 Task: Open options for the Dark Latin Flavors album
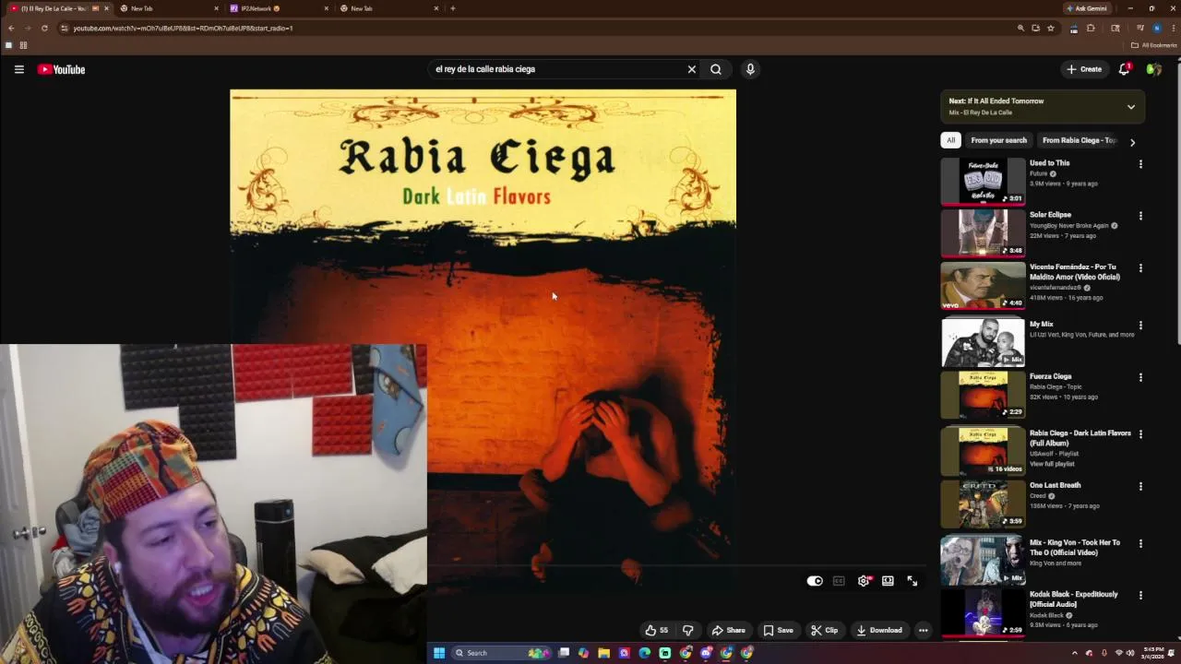pyautogui.click(x=1140, y=434)
